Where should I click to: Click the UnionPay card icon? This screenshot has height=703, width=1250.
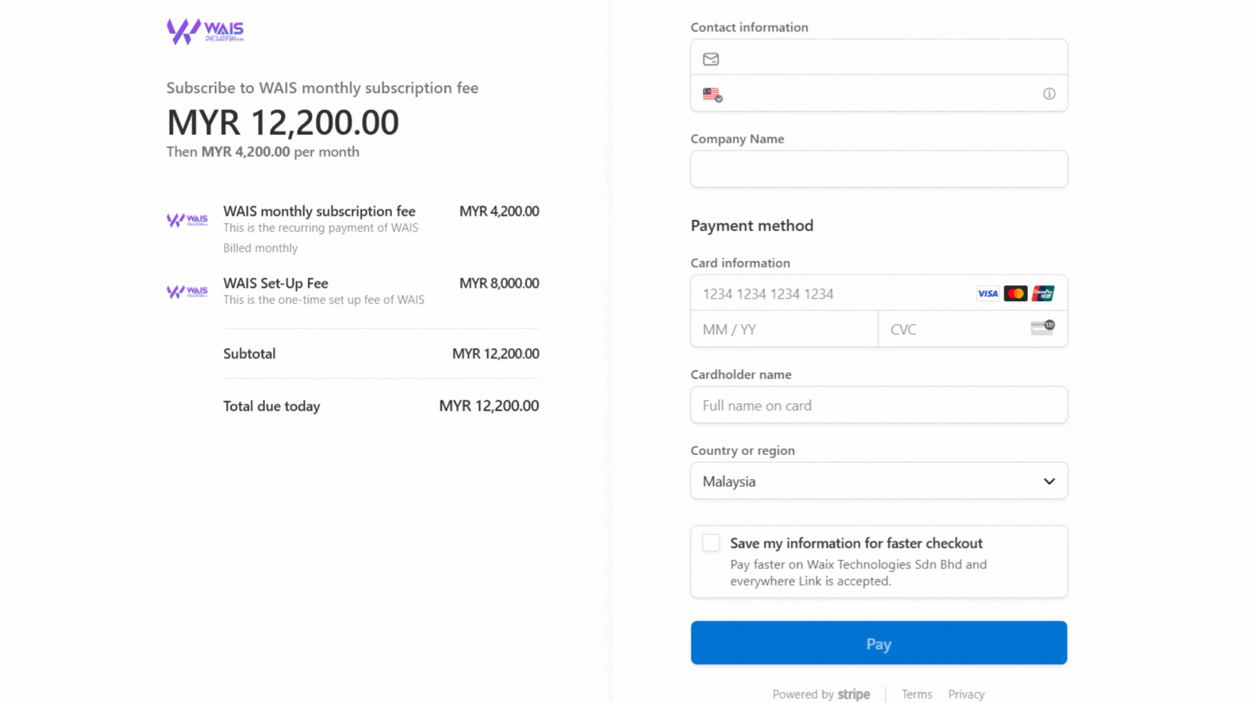coord(1043,294)
